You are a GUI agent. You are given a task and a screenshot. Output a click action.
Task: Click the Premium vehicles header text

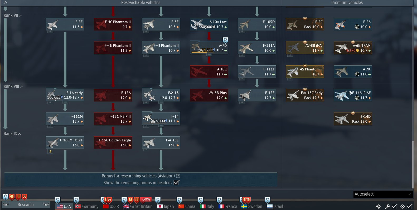coord(347,3)
